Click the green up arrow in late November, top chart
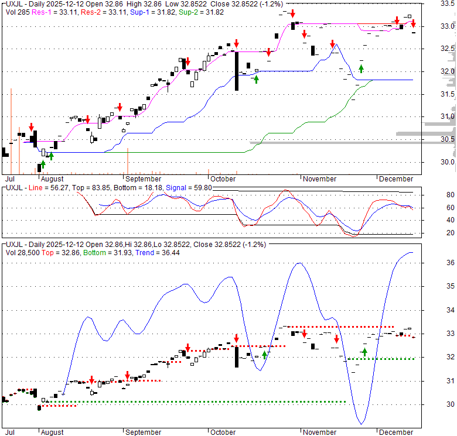The image size is (457, 436). tap(361, 67)
